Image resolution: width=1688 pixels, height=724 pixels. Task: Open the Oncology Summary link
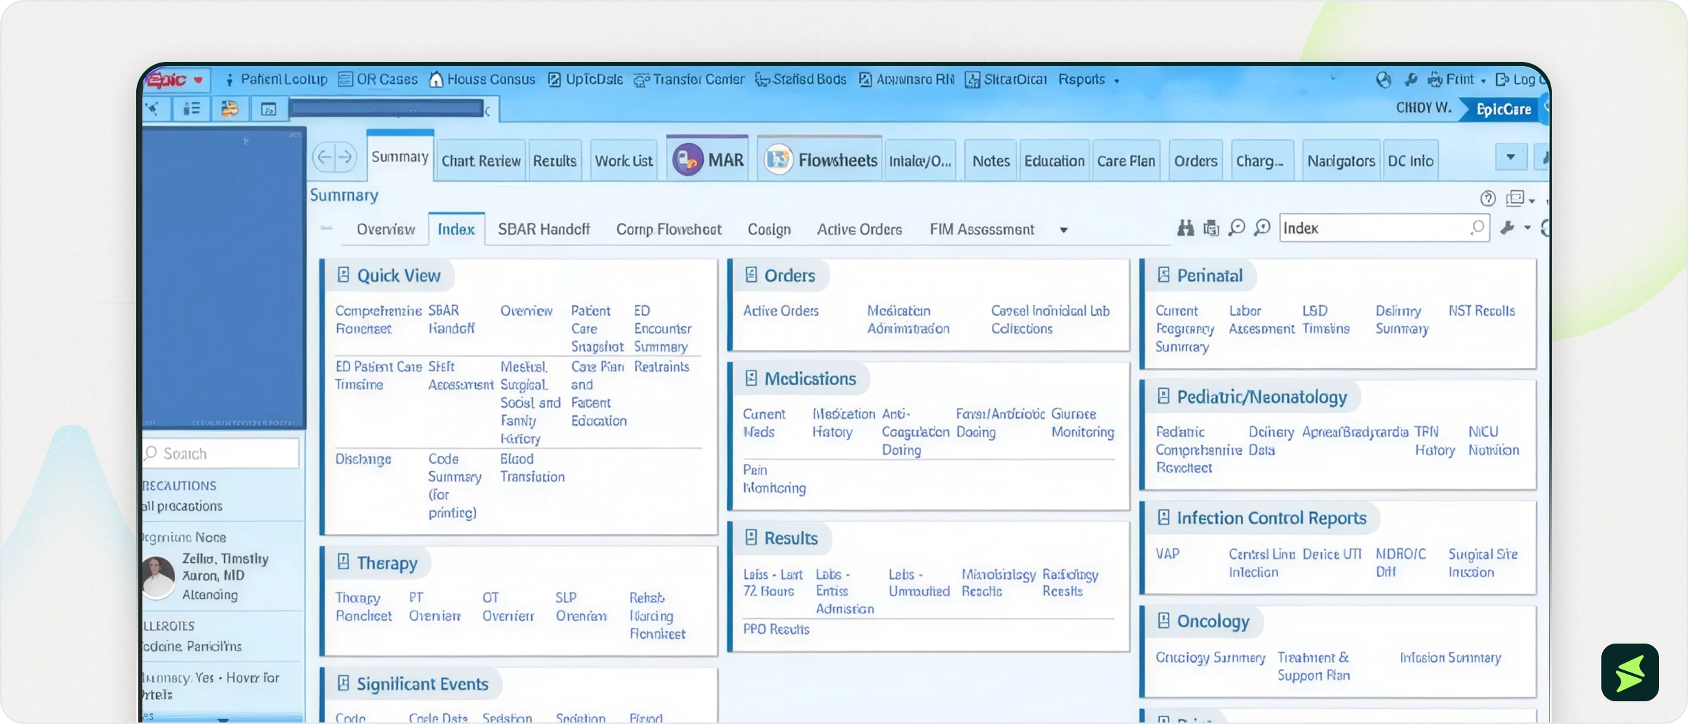pyautogui.click(x=1210, y=658)
